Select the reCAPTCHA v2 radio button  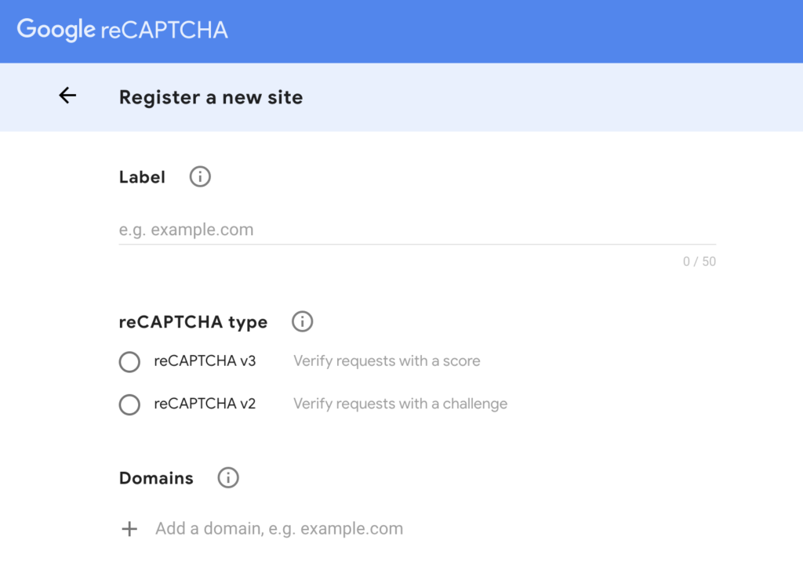click(x=129, y=404)
